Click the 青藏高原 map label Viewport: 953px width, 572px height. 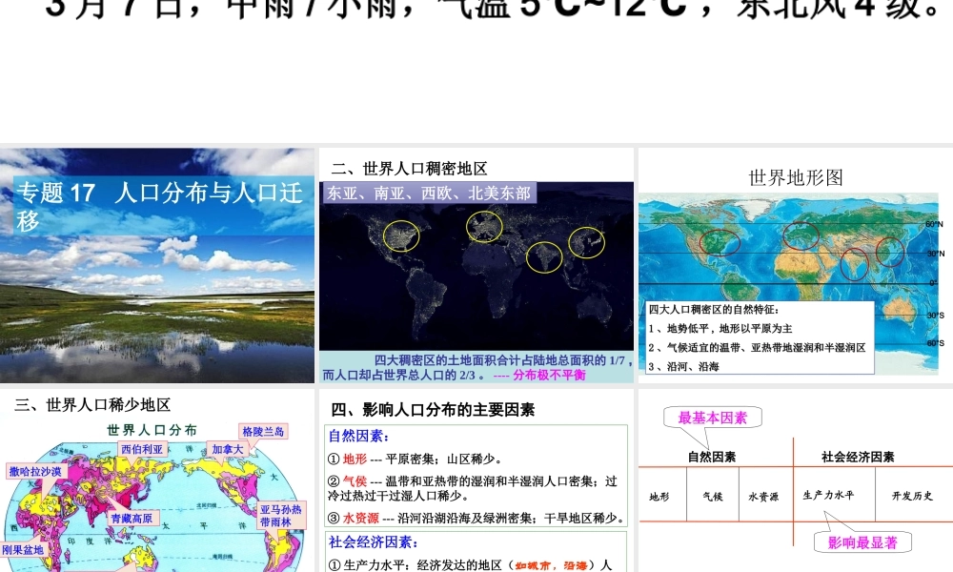[x=132, y=518]
